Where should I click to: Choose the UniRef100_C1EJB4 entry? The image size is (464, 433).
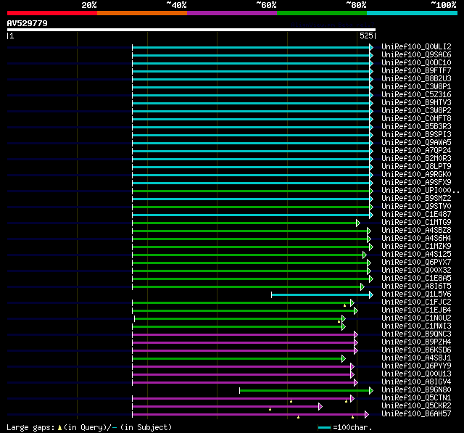pos(416,310)
